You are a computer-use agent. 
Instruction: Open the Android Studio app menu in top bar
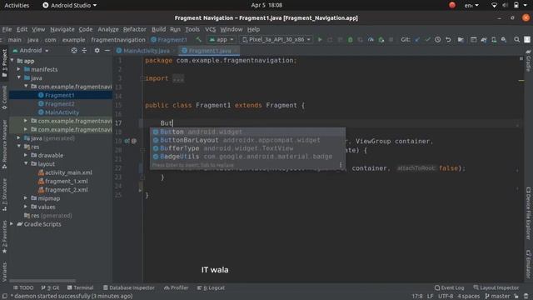pos(69,5)
